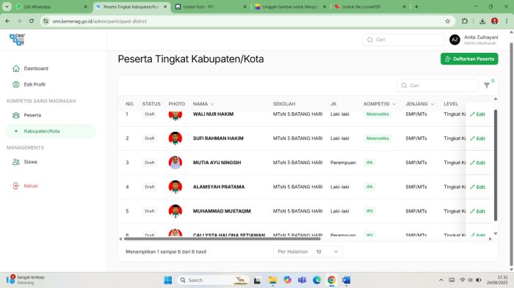The image size is (514, 288).
Task: Click photo of MUTIA AYU NINGSIH
Action: [175, 163]
